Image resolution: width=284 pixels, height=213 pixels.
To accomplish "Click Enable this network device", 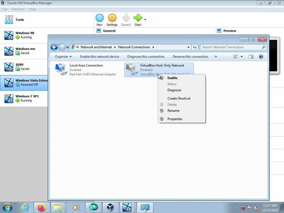I will [100, 57].
